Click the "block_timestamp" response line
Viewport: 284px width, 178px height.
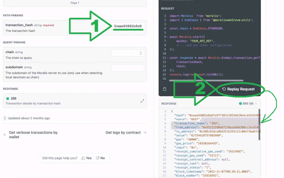(213, 172)
